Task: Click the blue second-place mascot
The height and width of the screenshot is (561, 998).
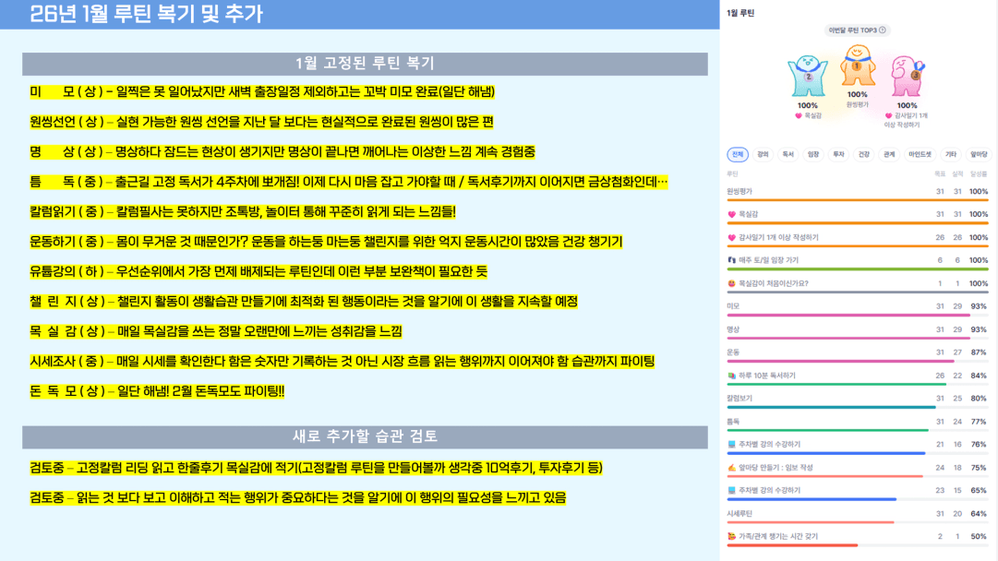Action: point(808,76)
